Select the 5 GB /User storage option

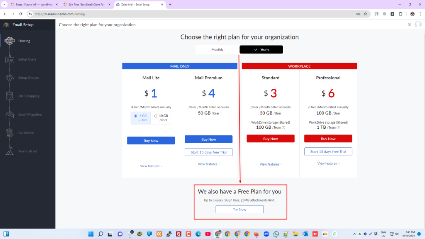(x=141, y=118)
